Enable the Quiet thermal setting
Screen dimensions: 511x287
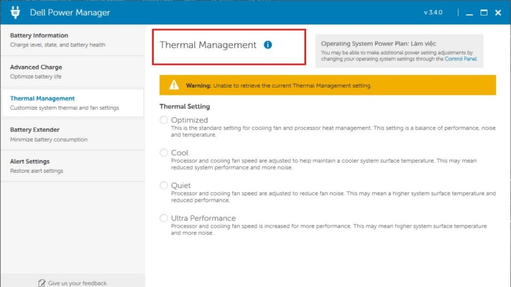click(x=164, y=185)
